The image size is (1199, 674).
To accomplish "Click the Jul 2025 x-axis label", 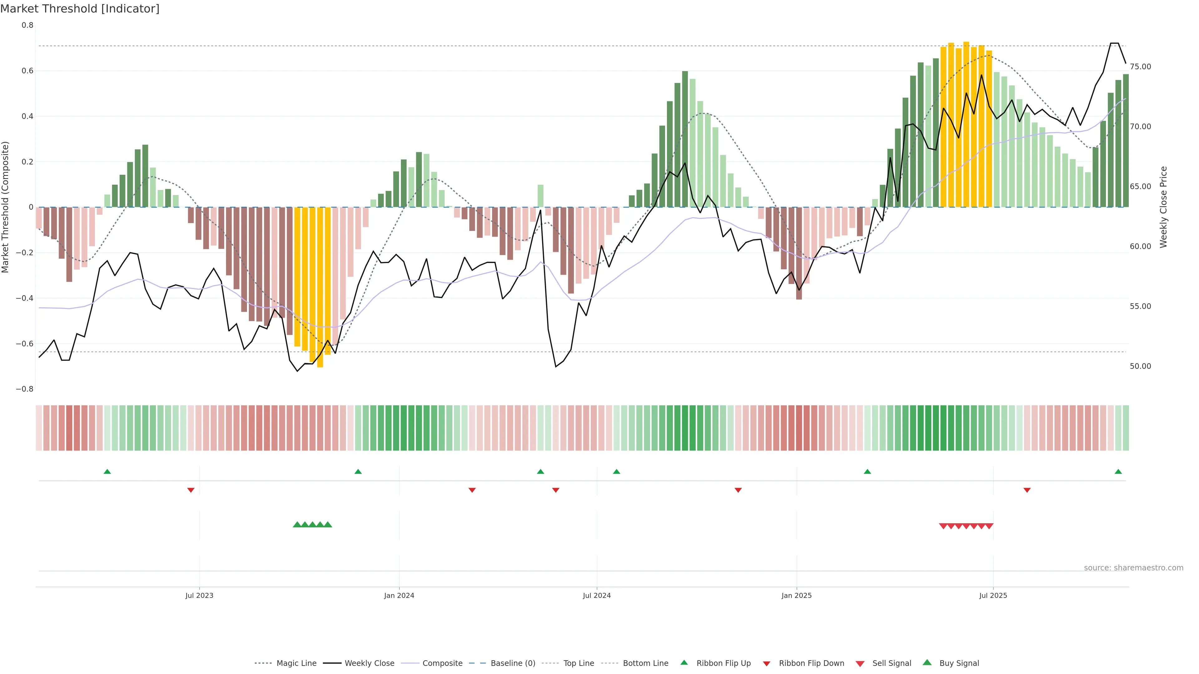I will tap(993, 595).
